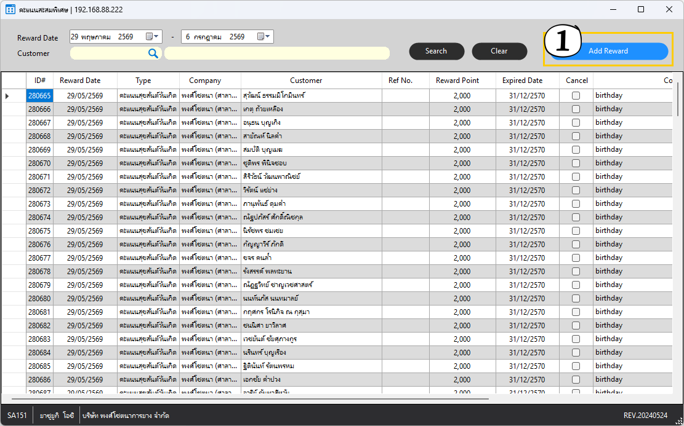Maximize the application window
This screenshot has height=426, width=684.
pos(641,10)
